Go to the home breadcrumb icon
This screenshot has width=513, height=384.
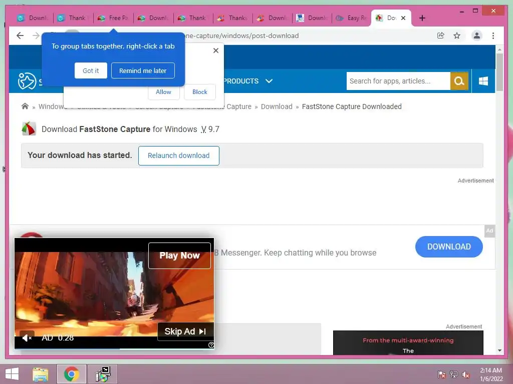click(x=25, y=106)
